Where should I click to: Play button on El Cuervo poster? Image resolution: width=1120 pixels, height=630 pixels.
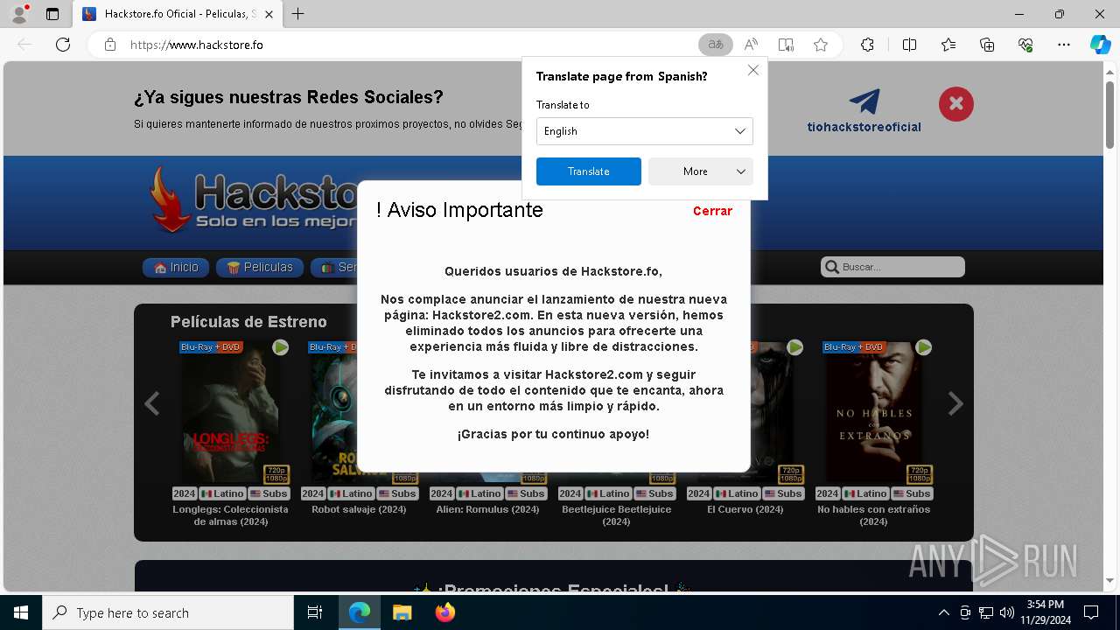pos(795,347)
